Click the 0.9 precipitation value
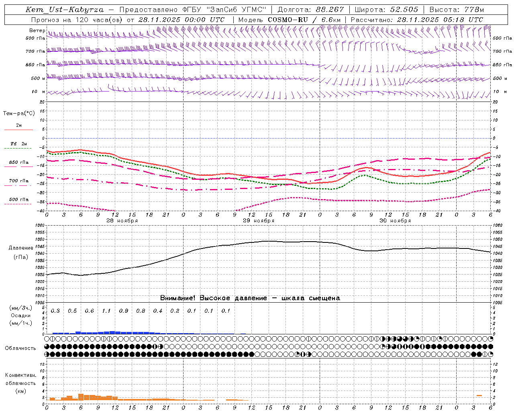514x411 pixels. point(123,311)
